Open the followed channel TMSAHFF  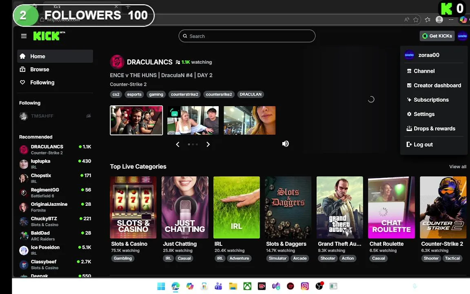click(x=55, y=116)
